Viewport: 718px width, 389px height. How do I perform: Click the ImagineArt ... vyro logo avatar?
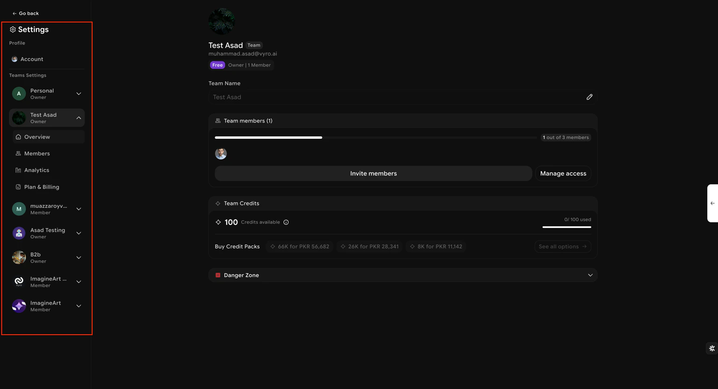click(x=19, y=282)
